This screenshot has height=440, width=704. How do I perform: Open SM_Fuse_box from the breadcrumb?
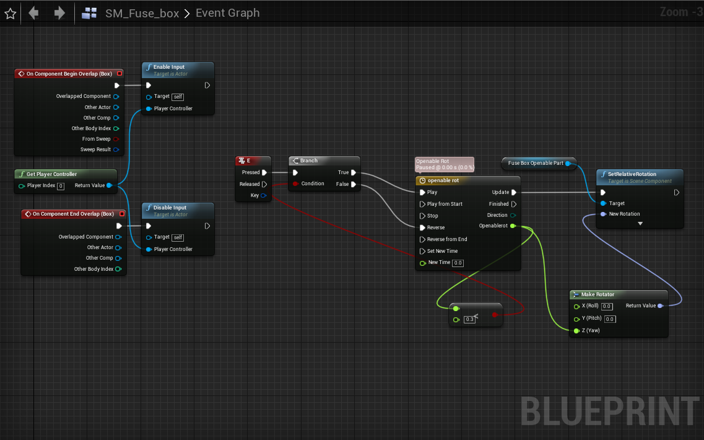(141, 12)
